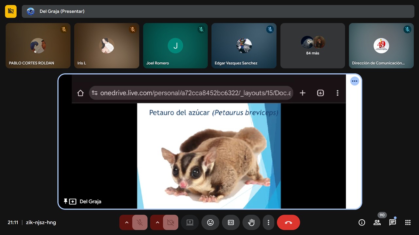Click the "84 más" participants tile

313,46
